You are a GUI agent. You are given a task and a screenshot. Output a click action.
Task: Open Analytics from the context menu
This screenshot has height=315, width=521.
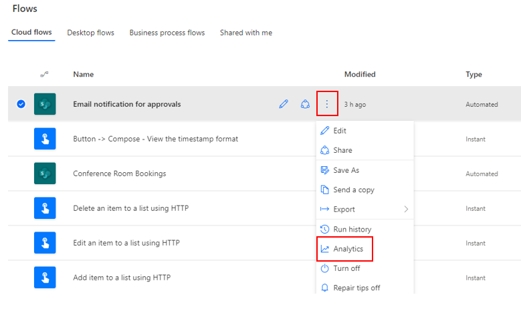(364, 249)
